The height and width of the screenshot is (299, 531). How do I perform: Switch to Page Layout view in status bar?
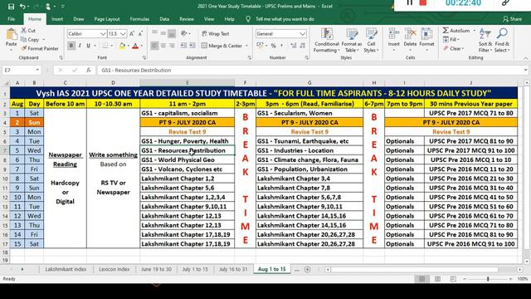click(x=437, y=279)
